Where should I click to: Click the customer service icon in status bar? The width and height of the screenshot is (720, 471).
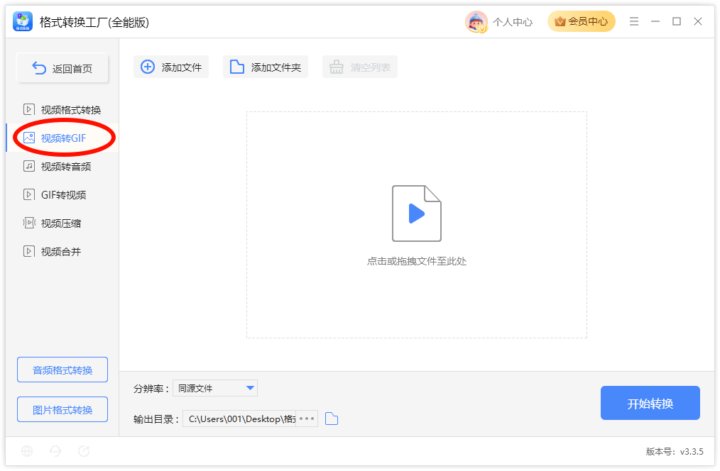[x=55, y=451]
